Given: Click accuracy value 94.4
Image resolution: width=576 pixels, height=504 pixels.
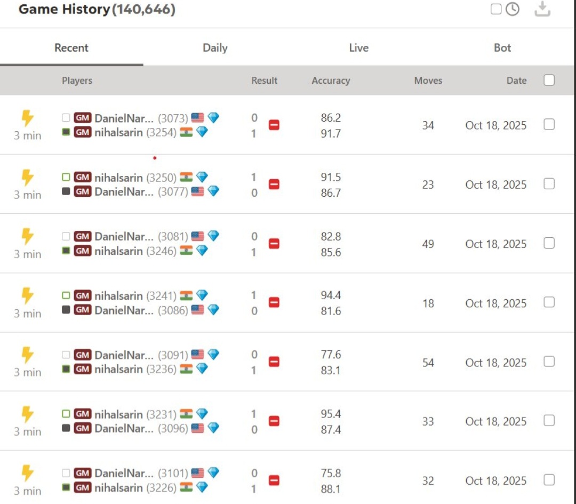Looking at the screenshot, I should pos(331,295).
